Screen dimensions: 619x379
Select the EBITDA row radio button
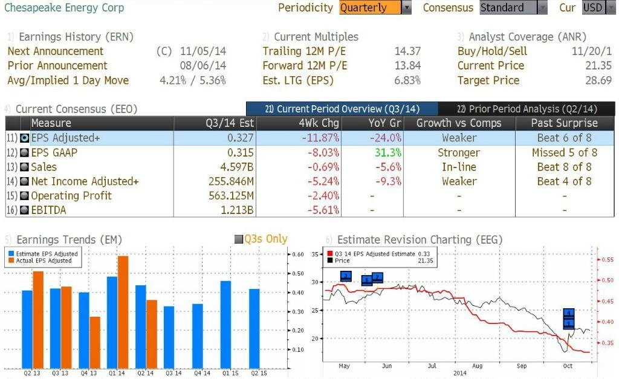[x=24, y=210]
